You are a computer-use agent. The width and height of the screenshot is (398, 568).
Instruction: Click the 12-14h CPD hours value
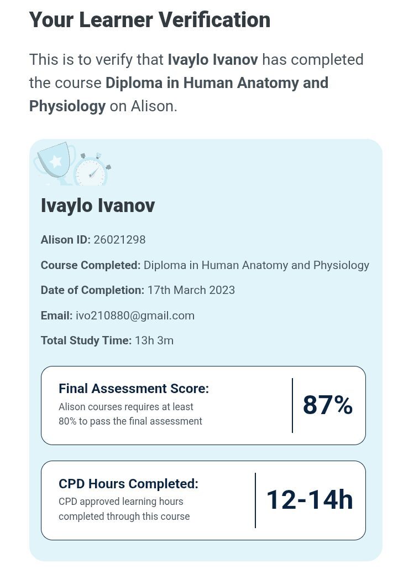pos(310,500)
